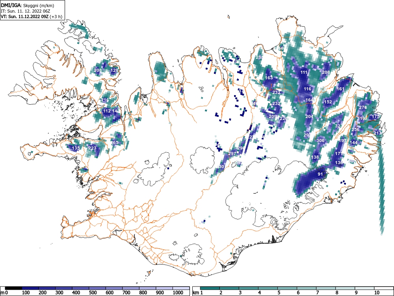Screen dimensions: 394x296
Task: Click the visibility value '197' in the east
Action: point(342,141)
